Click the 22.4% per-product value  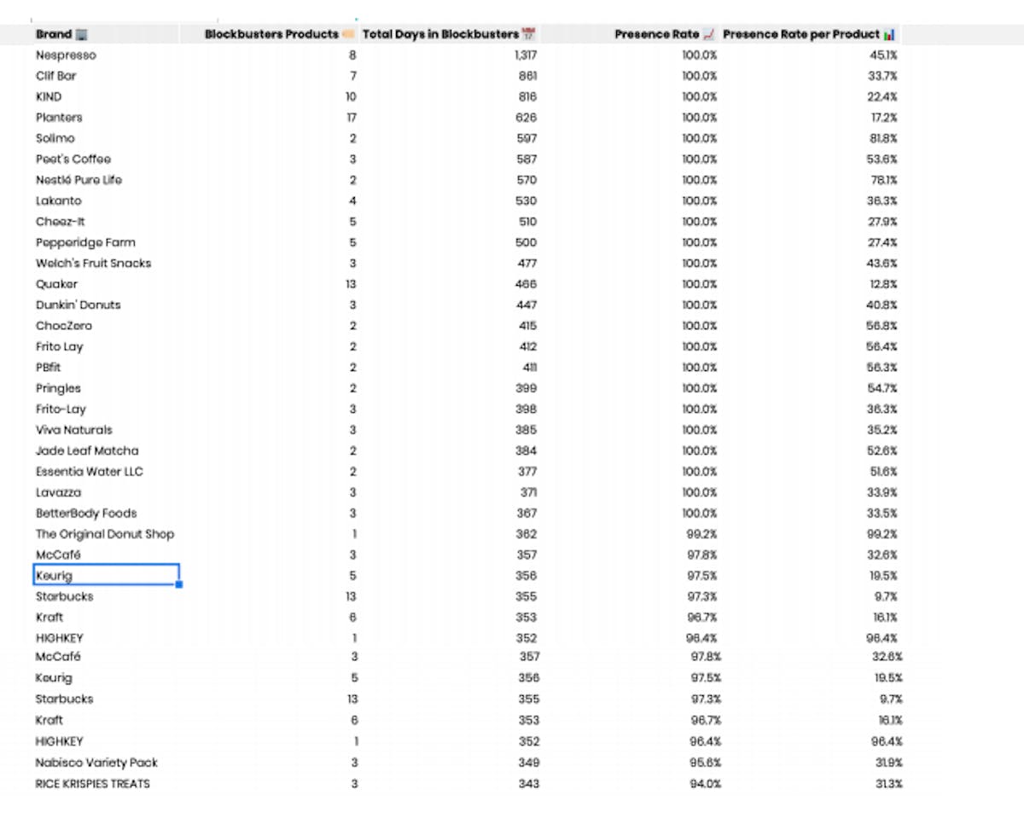[883, 97]
